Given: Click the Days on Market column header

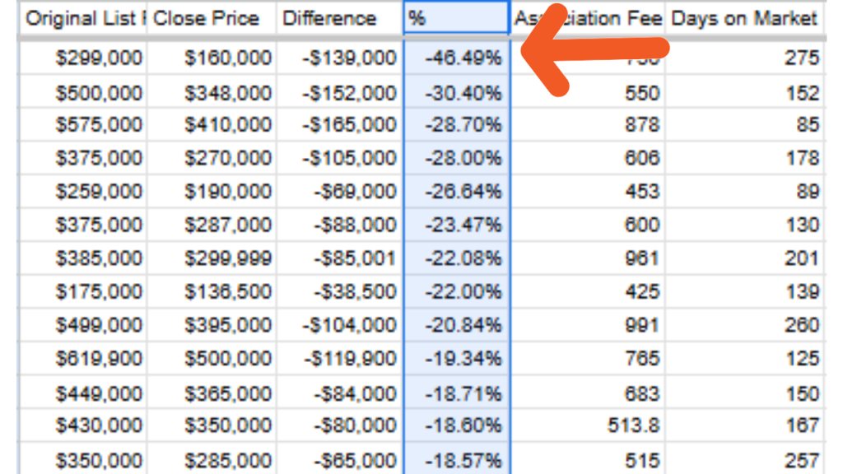Looking at the screenshot, I should (x=743, y=18).
